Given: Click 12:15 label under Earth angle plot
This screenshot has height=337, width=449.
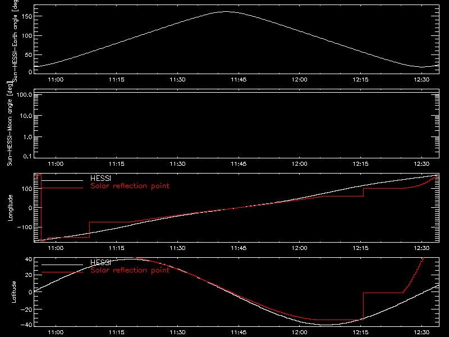Looking at the screenshot, I should [x=360, y=80].
